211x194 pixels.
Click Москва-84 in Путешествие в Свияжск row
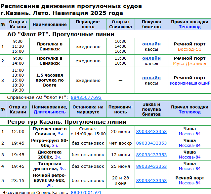(190, 134)
